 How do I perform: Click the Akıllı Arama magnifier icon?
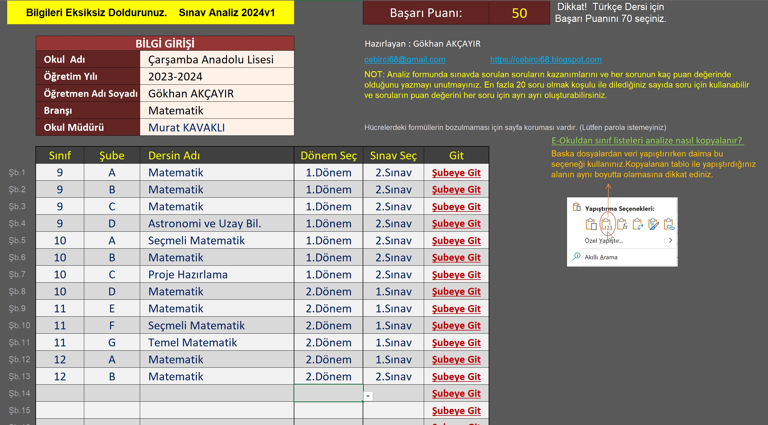tap(577, 257)
